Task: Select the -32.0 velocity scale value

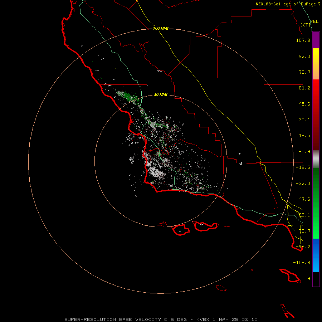Action: point(303,184)
